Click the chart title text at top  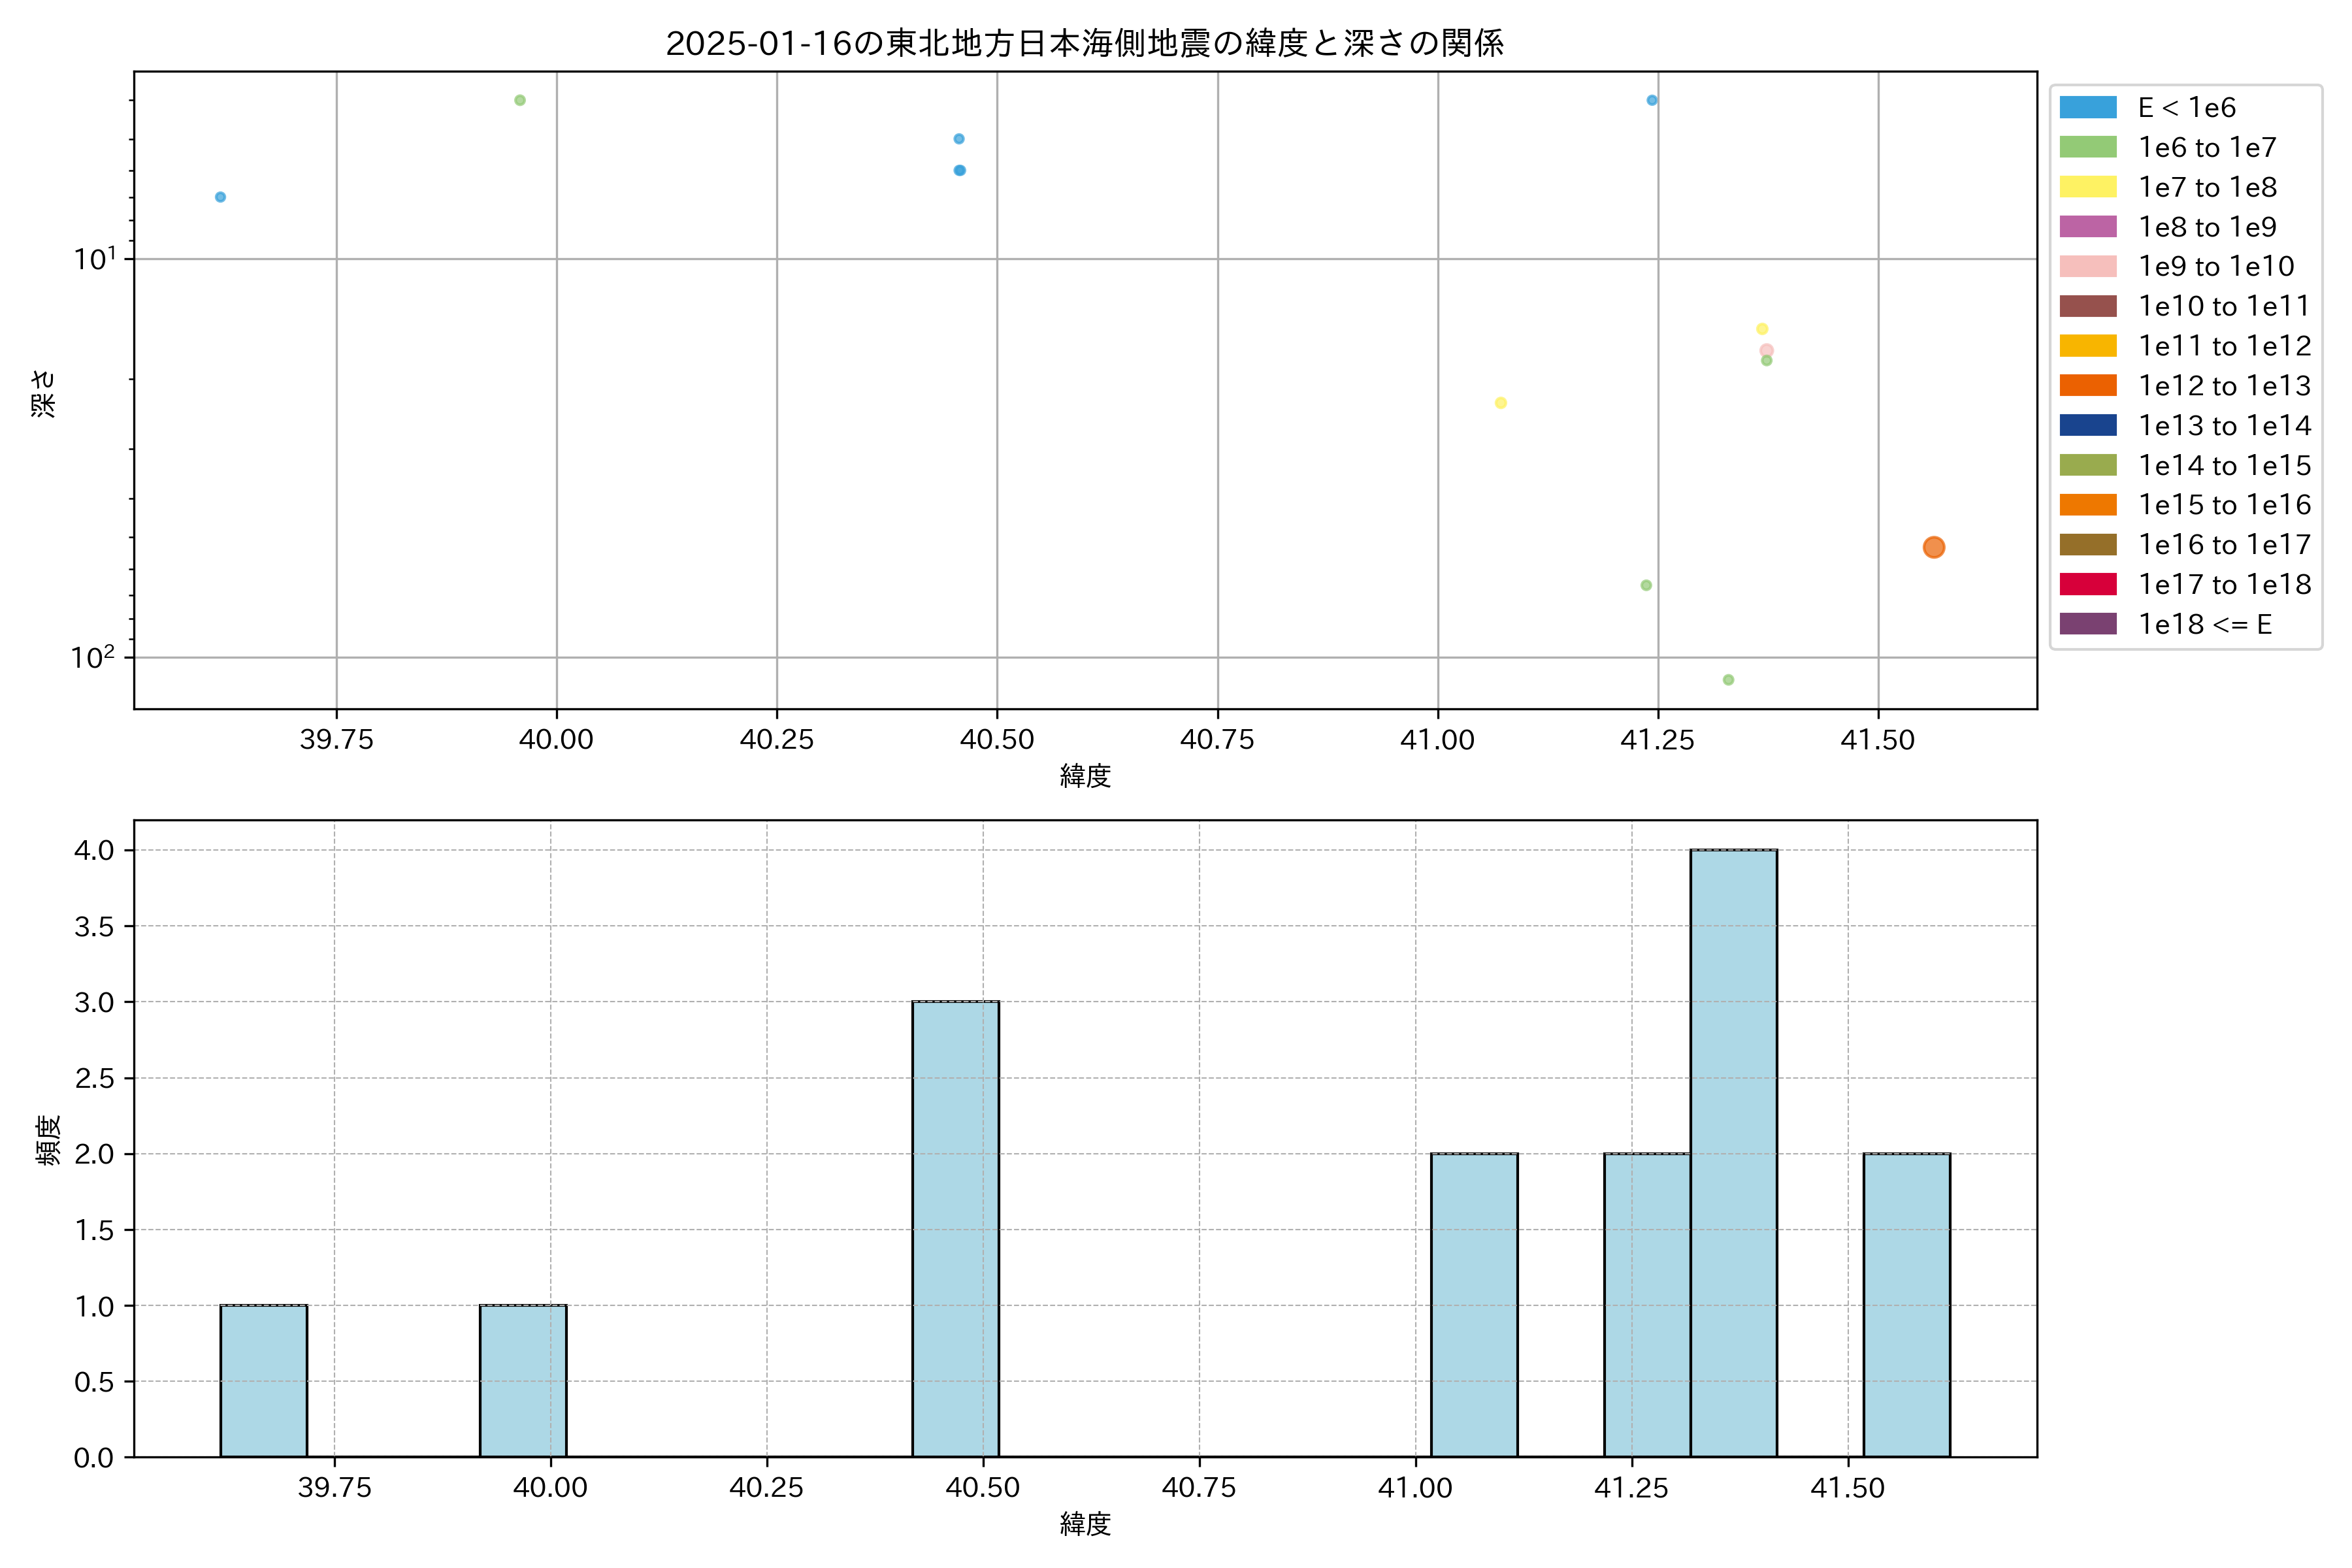pyautogui.click(x=1084, y=43)
